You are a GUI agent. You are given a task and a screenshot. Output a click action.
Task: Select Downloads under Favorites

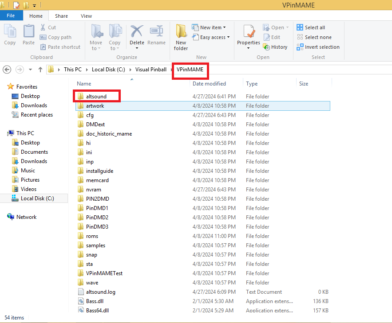pyautogui.click(x=34, y=105)
